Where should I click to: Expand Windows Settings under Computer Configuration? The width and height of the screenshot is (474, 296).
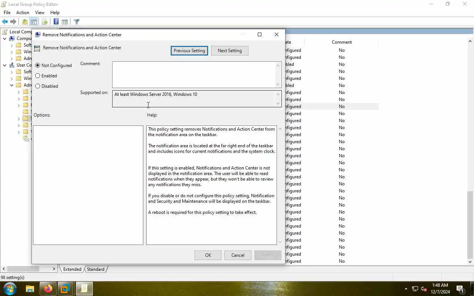(12, 52)
